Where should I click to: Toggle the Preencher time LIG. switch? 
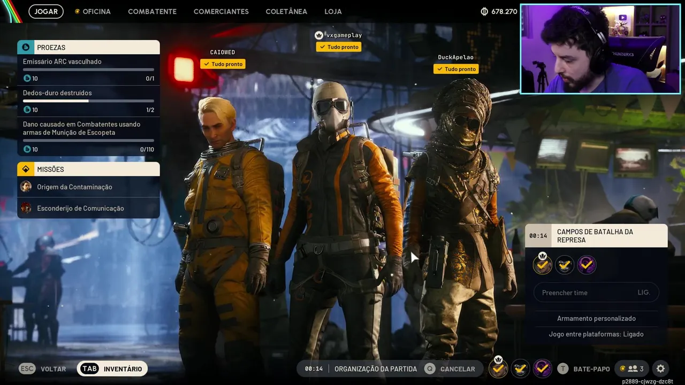pos(596,292)
